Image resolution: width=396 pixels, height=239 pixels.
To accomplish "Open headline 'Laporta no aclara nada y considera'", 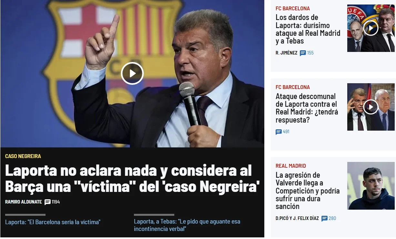I will 133,178.
